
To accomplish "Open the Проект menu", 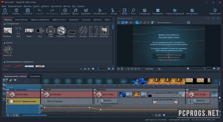I will pyautogui.click(x=36, y=6).
